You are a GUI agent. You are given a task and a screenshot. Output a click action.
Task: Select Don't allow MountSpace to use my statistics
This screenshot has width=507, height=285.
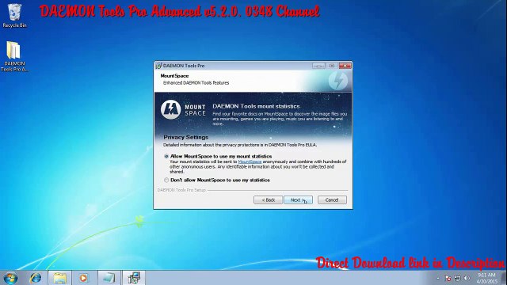[166, 180]
